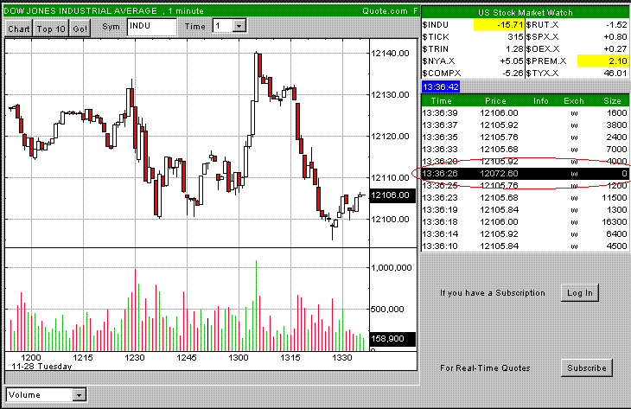
Task: Select the $SPX.X symbol
Action: tap(542, 37)
